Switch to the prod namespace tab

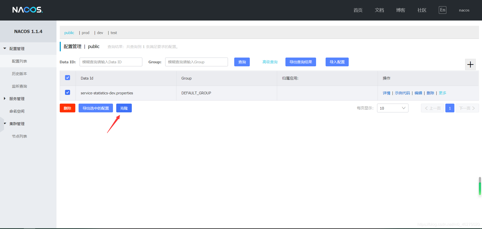coord(85,33)
